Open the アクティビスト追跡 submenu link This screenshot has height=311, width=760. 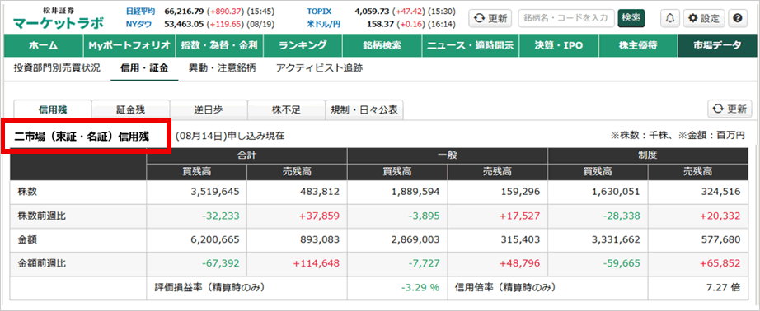[x=319, y=68]
